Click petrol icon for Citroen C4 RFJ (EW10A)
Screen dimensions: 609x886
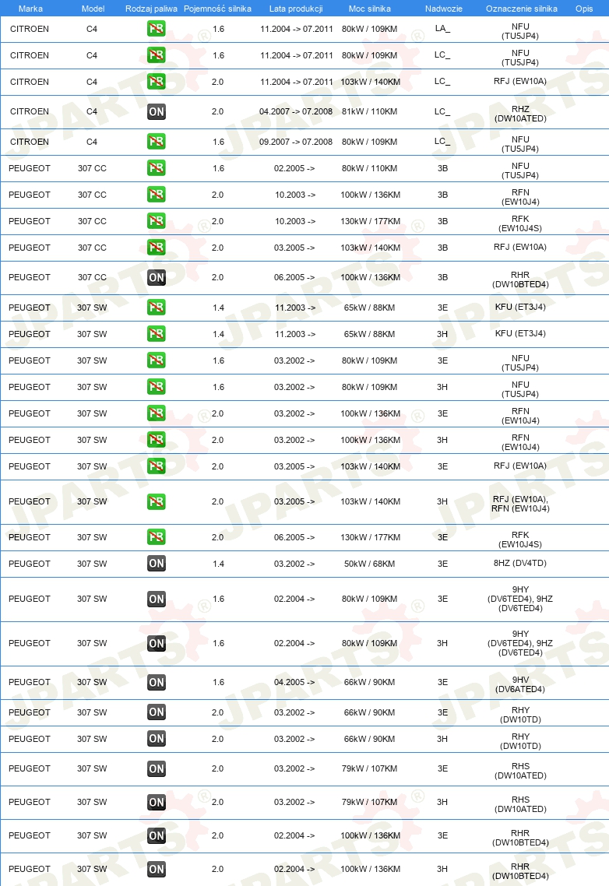(x=156, y=82)
